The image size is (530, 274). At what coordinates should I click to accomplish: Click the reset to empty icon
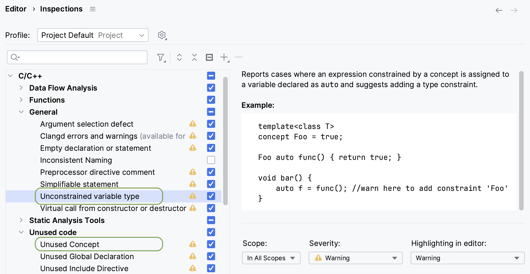click(x=209, y=58)
